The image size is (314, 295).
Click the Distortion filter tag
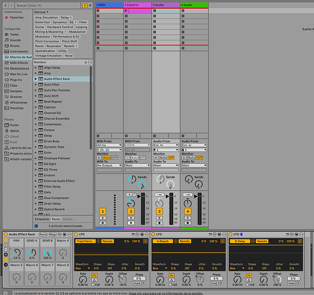click(x=42, y=22)
